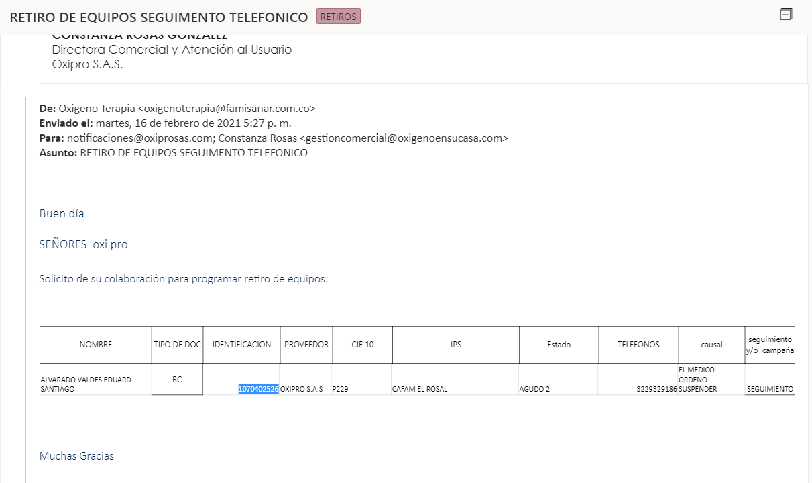
Task: Click the IDENTIFICACION column header
Action: pos(241,345)
